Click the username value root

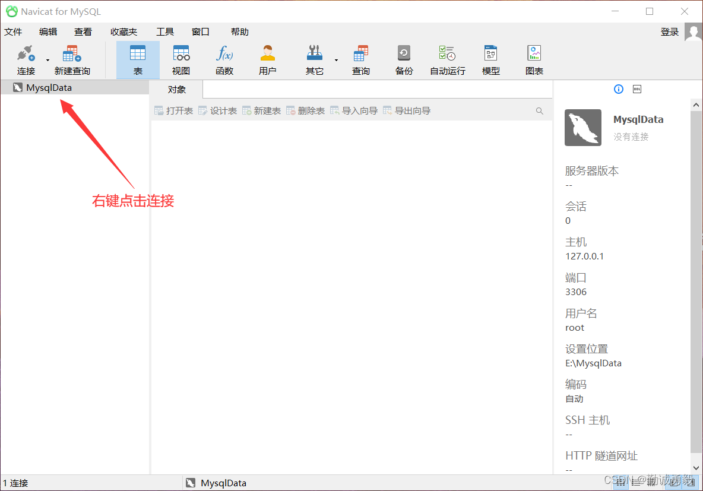pos(574,328)
